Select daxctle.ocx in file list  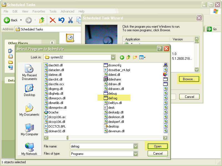tap(54, 84)
